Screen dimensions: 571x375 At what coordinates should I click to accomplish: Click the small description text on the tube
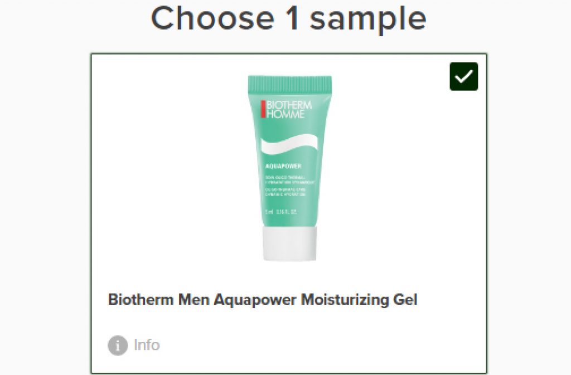point(289,186)
